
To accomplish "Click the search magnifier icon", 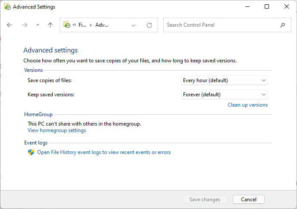I will 283,25.
